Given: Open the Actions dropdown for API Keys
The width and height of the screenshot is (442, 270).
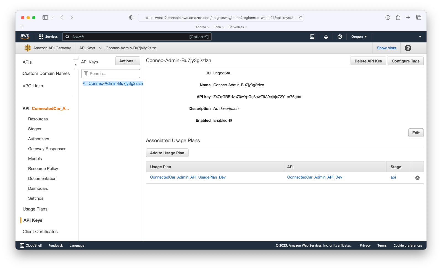Looking at the screenshot, I should [x=128, y=61].
